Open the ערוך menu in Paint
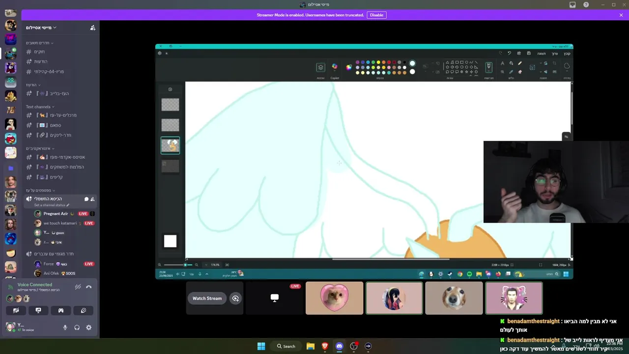 point(555,54)
